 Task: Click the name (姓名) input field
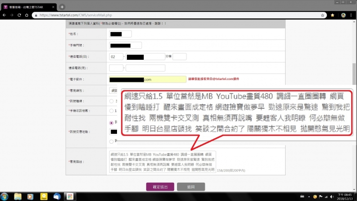[x=120, y=34]
